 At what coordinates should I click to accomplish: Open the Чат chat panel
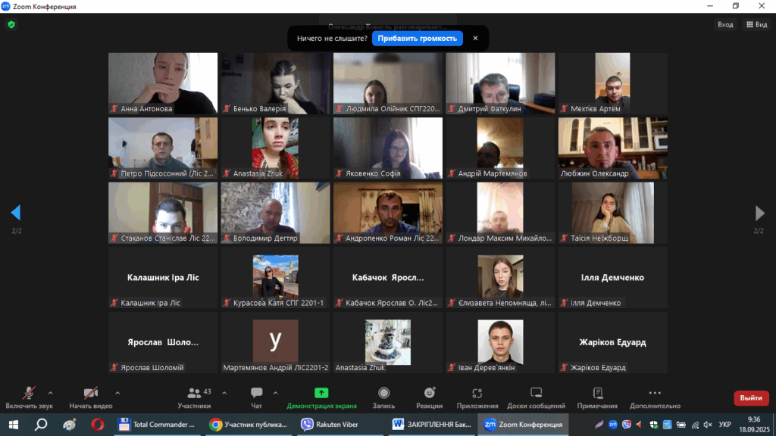(x=256, y=397)
